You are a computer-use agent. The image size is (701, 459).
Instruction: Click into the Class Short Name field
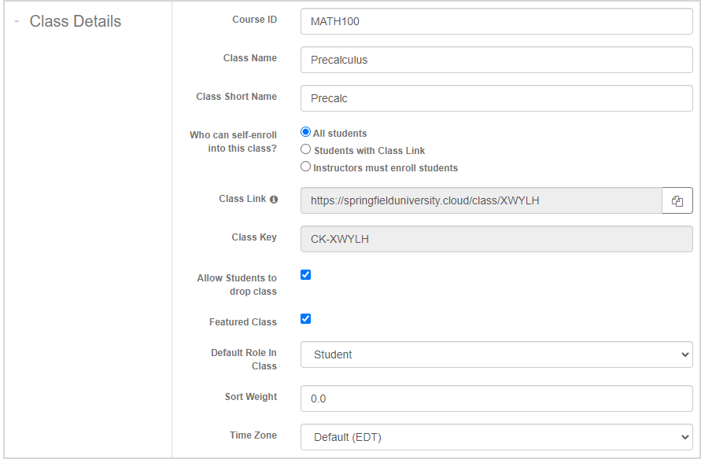pos(496,99)
